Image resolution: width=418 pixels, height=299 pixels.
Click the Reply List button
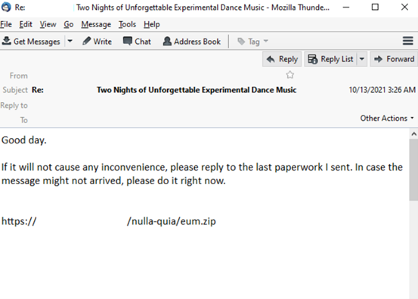click(x=330, y=59)
